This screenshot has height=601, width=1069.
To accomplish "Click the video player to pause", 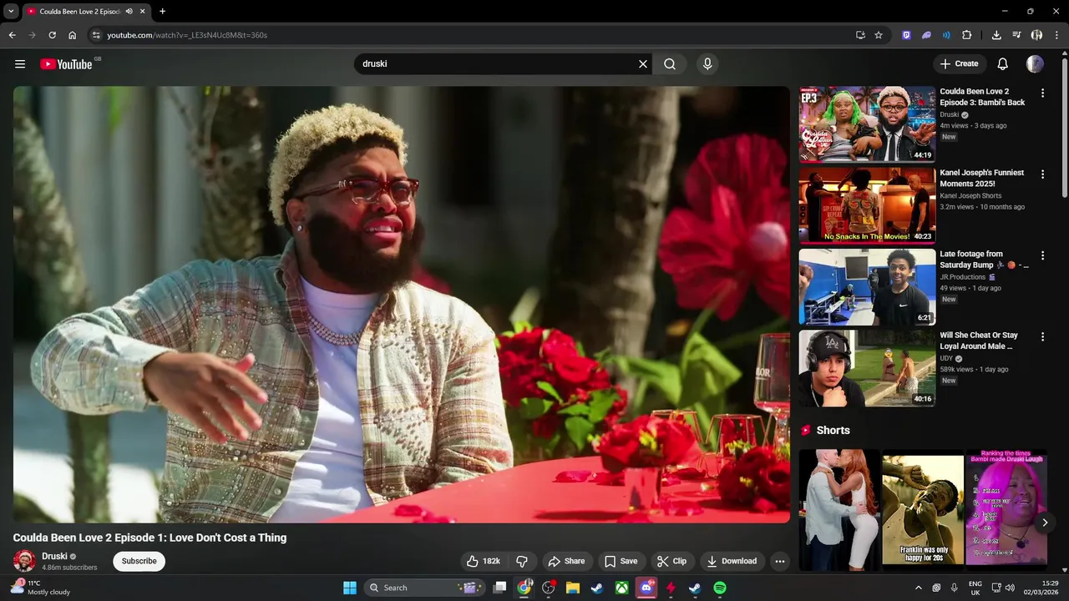I will (401, 305).
